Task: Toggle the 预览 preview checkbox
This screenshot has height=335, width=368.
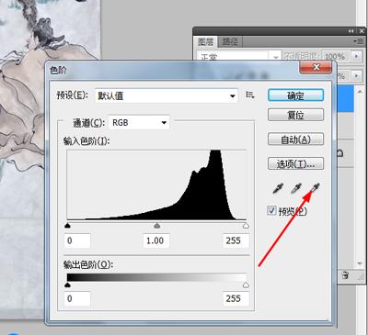Action: pos(271,210)
